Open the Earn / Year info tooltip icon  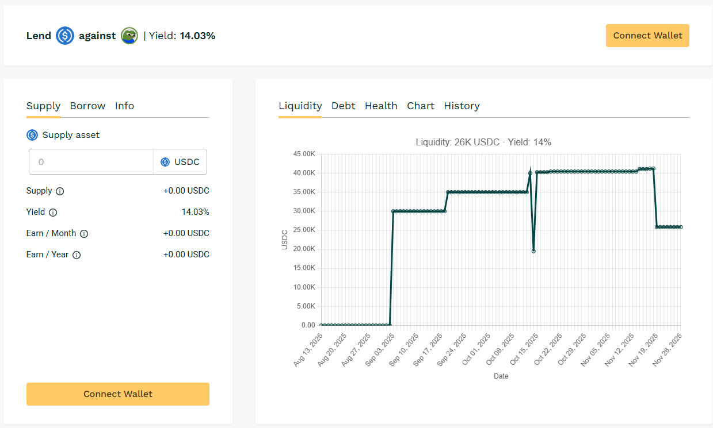[77, 255]
